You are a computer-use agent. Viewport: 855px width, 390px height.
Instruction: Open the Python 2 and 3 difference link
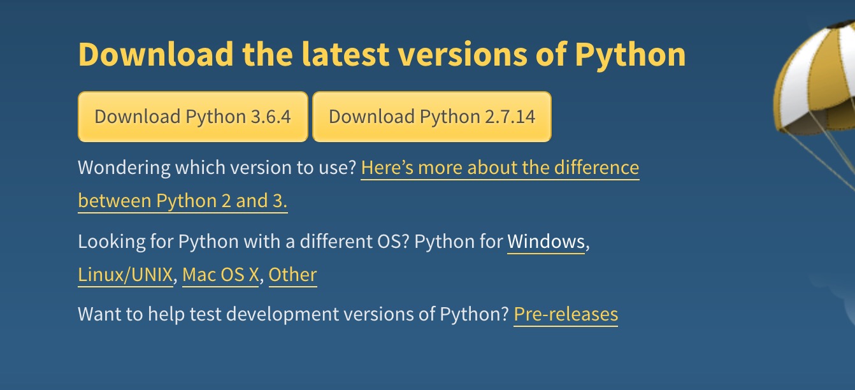tap(500, 168)
